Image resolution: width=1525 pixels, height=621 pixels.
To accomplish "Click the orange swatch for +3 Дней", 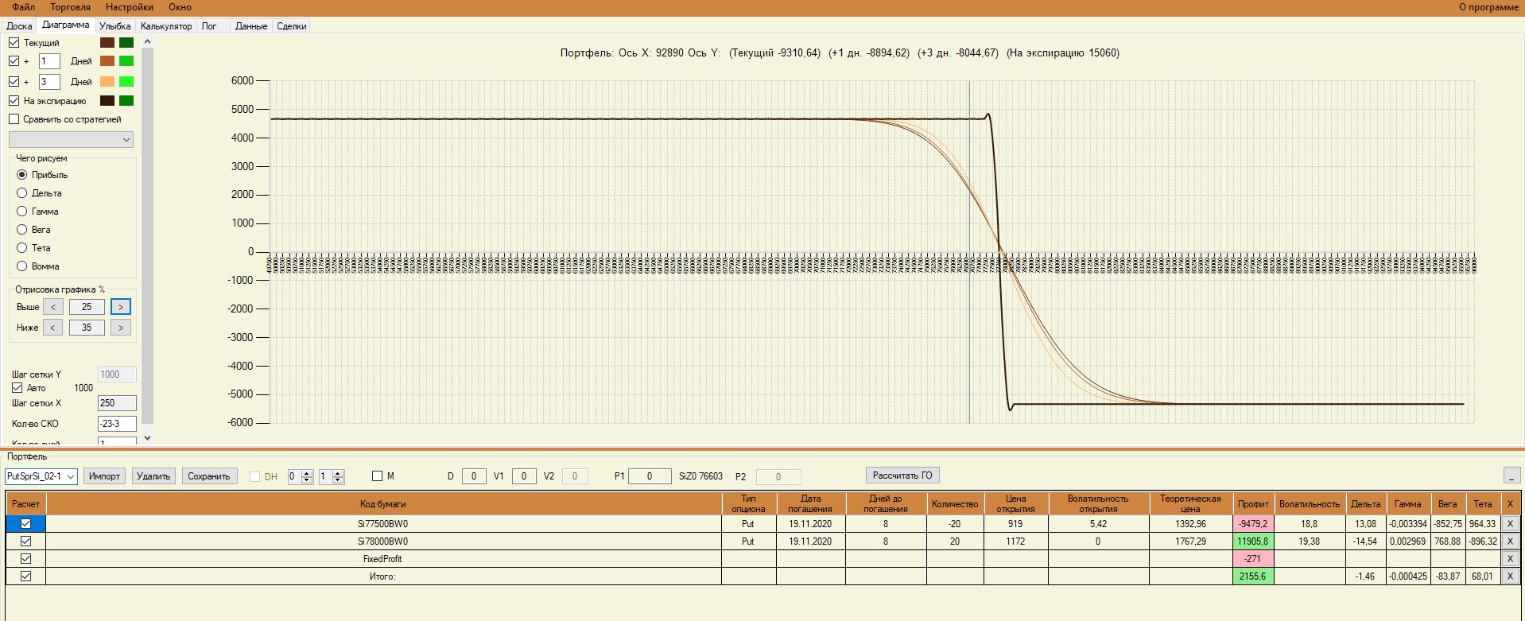I will tap(107, 82).
